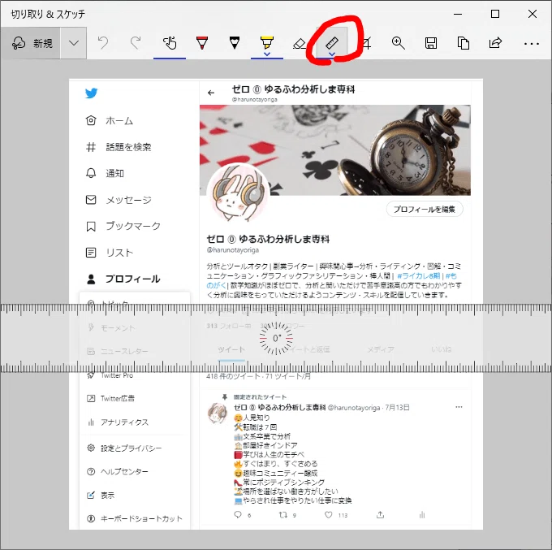
Task: Select the ruler tool
Action: [x=332, y=42]
